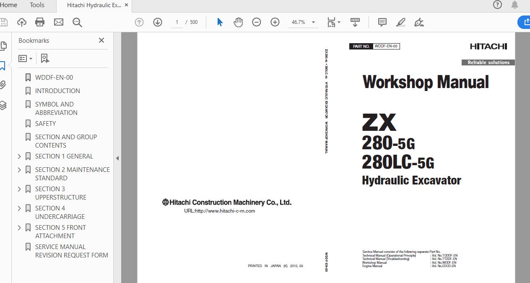Expand SECTION 1 GENERAL bookmark
The height and width of the screenshot is (283, 530).
click(19, 156)
